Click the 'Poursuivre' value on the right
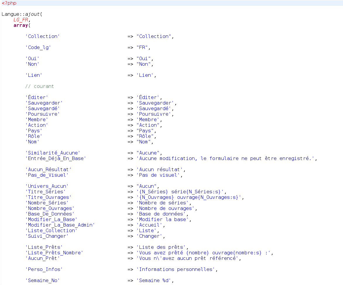Viewport: 343px width, 285px height. point(154,114)
